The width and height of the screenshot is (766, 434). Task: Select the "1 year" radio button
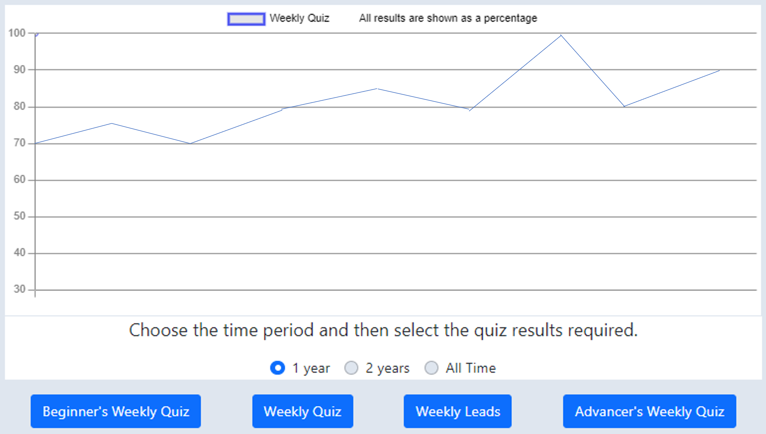click(x=278, y=368)
